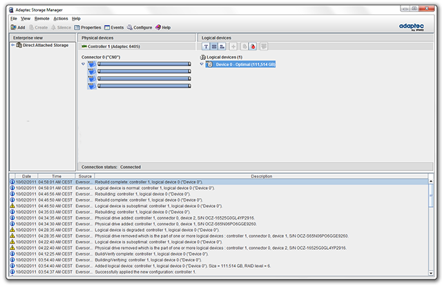Switch to text description view (T button)

[206, 46]
